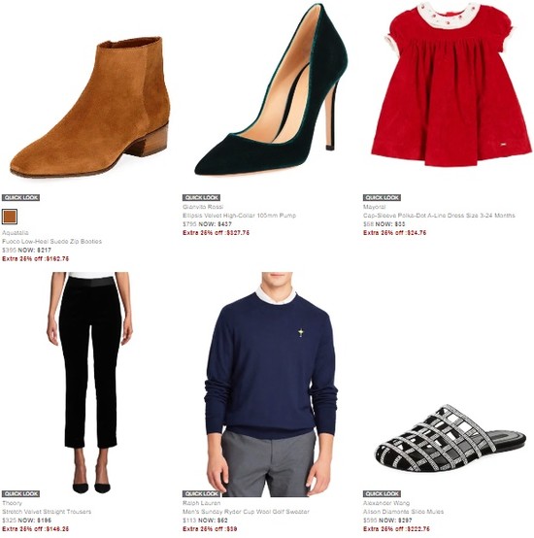Open the dark green velvet pump image
The height and width of the screenshot is (538, 534).
271,89
